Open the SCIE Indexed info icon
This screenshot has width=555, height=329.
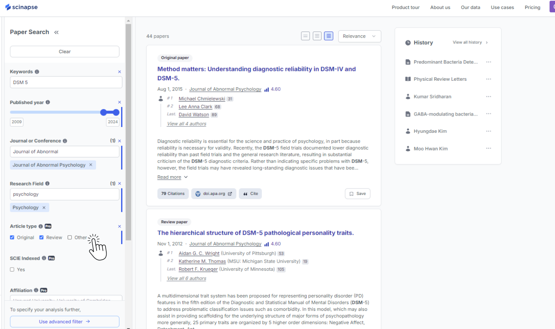coord(44,259)
